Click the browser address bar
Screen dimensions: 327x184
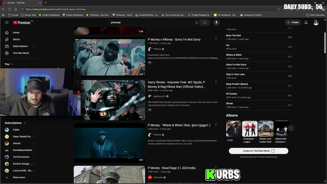(x=148, y=9)
